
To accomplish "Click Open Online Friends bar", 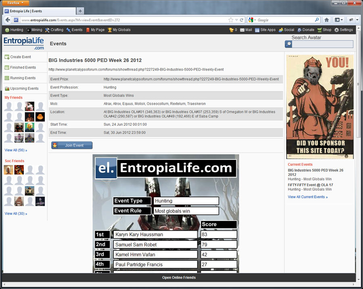I will pos(179,277).
